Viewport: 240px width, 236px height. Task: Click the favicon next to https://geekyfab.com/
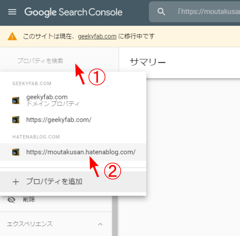[x=16, y=119]
